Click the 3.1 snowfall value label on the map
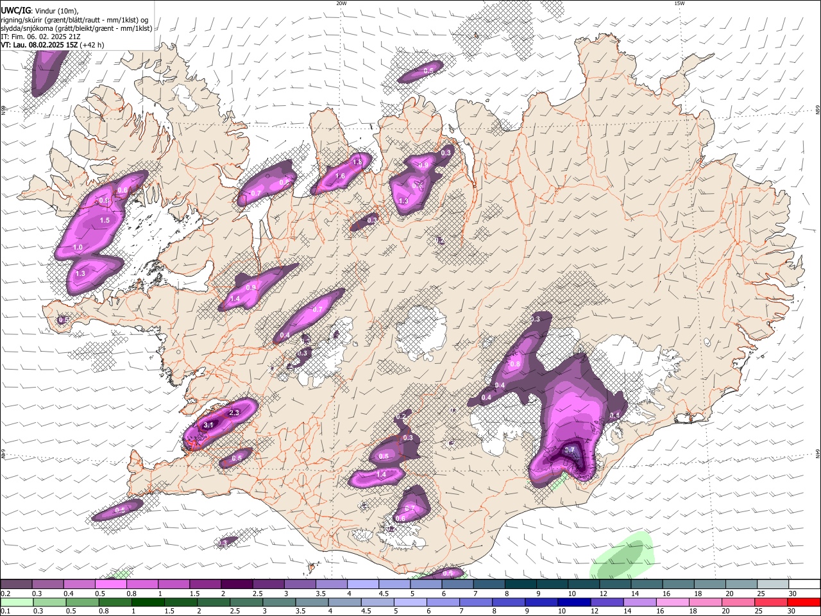 point(208,425)
